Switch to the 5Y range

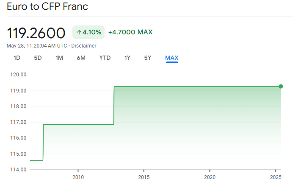[147, 58]
